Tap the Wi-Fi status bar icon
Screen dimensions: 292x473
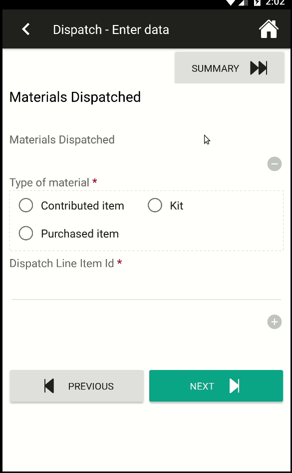click(231, 2)
